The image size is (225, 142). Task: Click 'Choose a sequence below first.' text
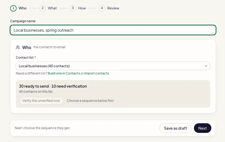91,101
